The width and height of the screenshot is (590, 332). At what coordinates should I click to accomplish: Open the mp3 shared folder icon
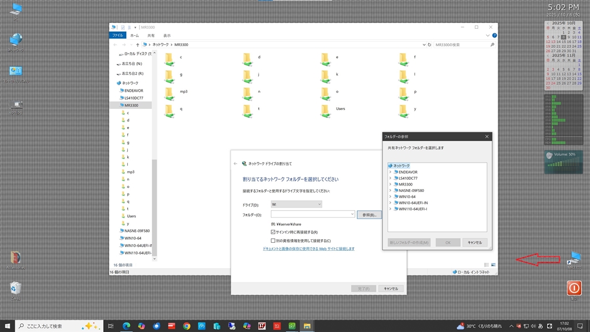coord(169,93)
